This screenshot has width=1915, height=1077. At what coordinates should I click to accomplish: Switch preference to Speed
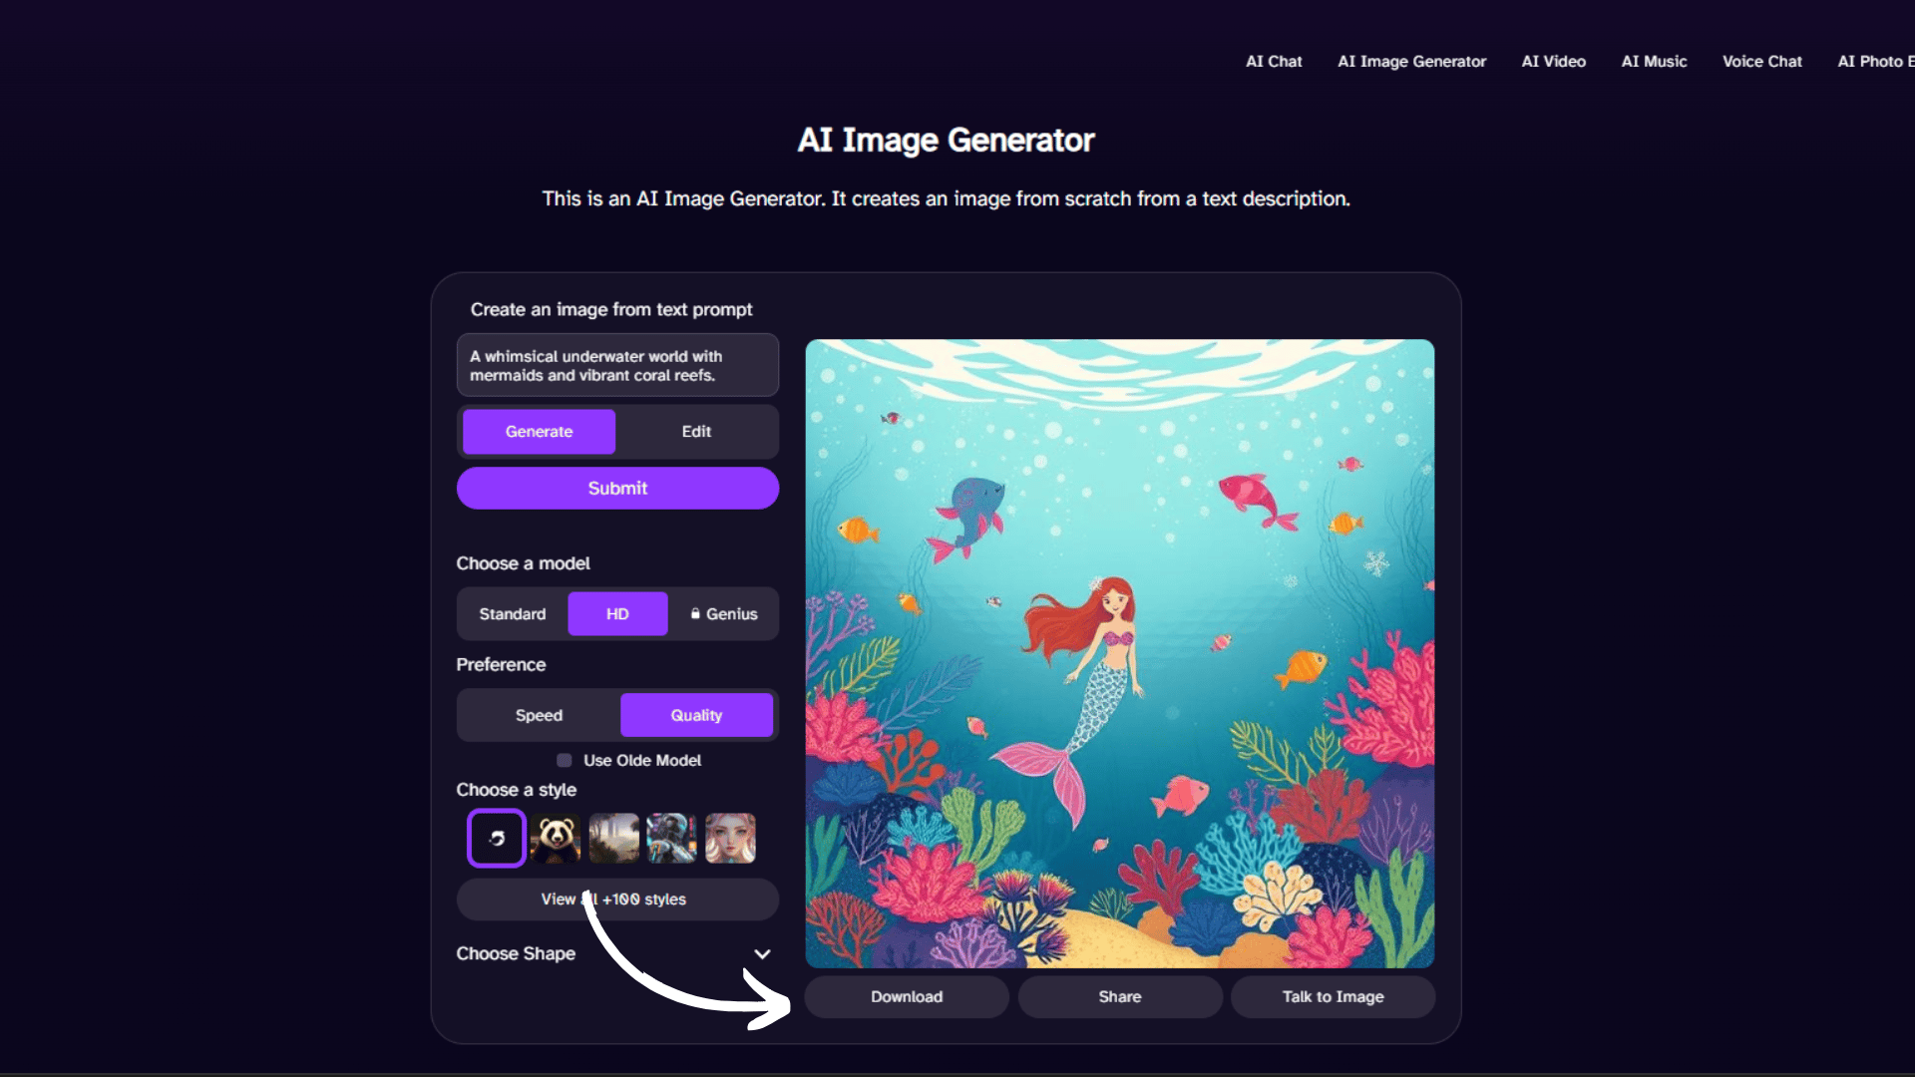pos(539,715)
